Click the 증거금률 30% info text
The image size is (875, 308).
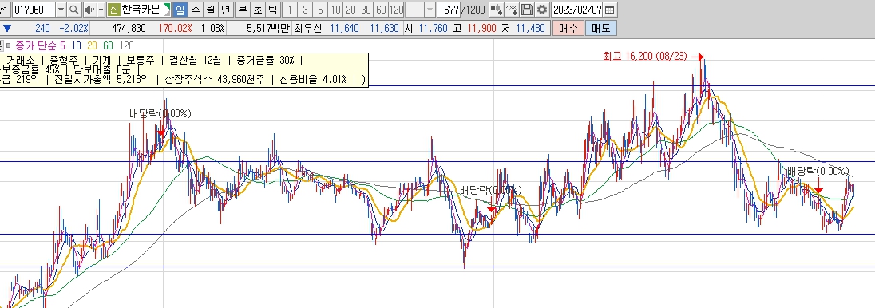pos(266,60)
